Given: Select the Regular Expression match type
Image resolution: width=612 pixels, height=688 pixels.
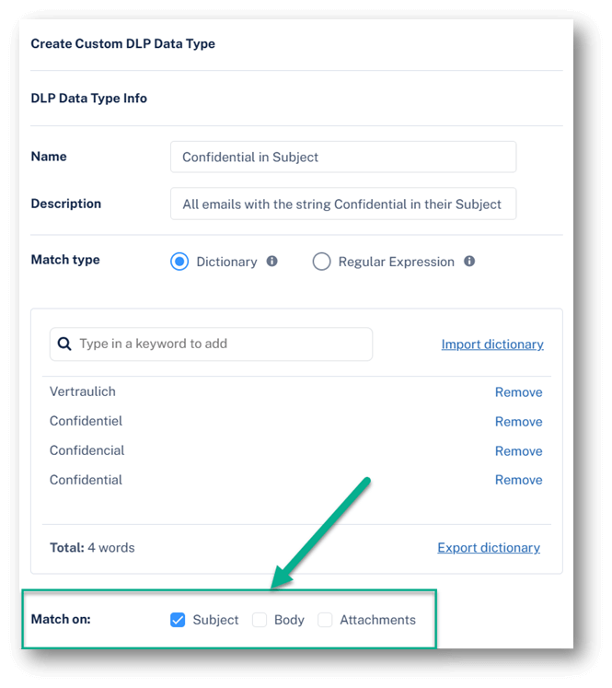Looking at the screenshot, I should [x=321, y=262].
